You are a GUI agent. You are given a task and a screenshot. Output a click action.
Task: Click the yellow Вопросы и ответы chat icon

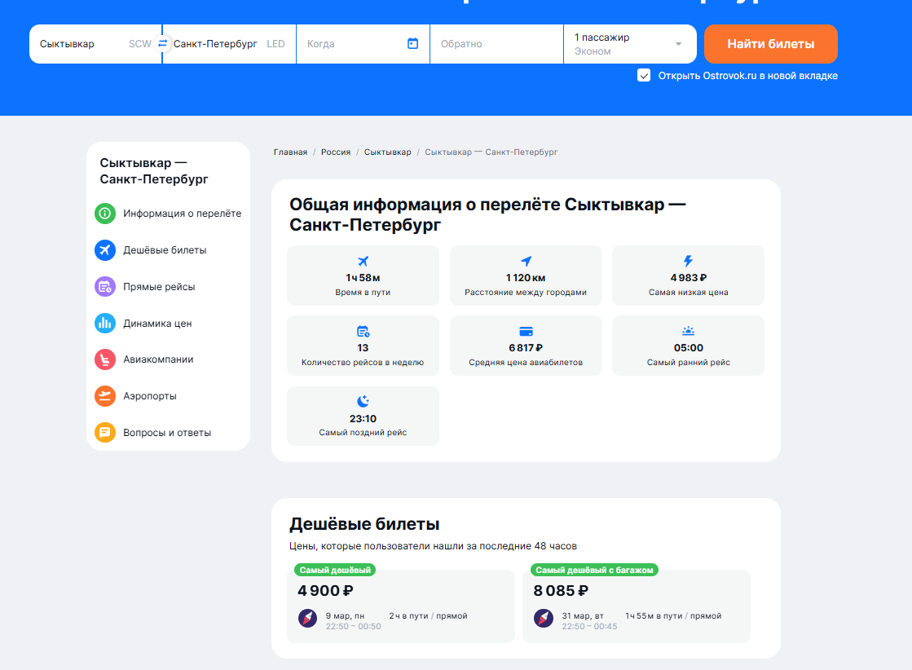click(x=104, y=432)
